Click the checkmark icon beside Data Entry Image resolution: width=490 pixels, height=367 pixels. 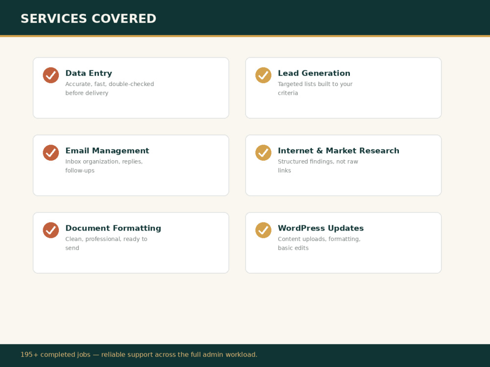point(51,75)
